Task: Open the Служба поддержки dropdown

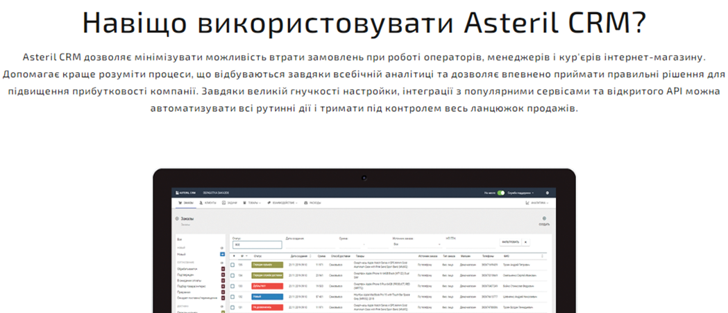Action: (520, 192)
